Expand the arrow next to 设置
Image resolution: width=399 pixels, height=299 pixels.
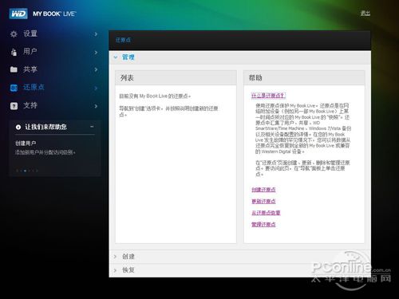96,34
